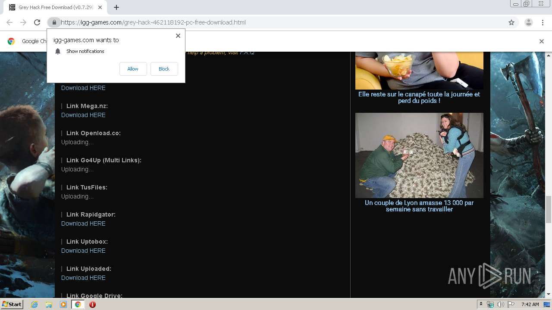This screenshot has height=310, width=552.
Task: Click the red Opera taskbar icon
Action: [92, 304]
